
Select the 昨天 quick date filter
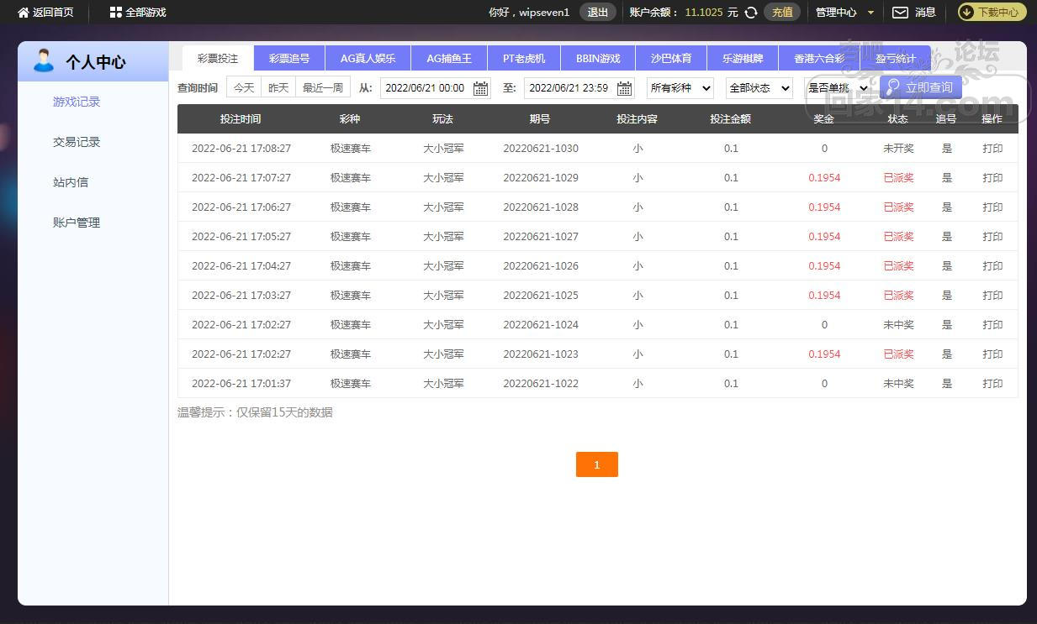pyautogui.click(x=278, y=87)
